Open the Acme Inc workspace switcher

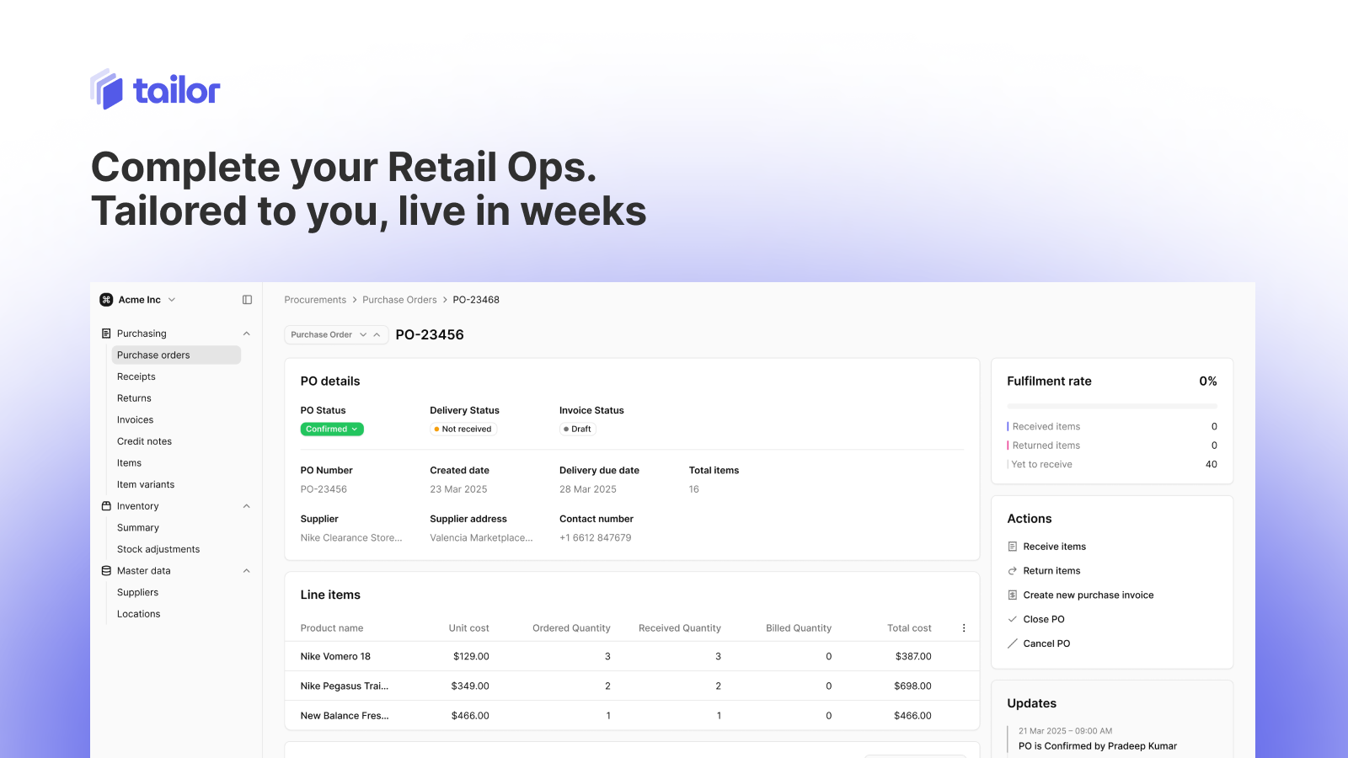pos(172,300)
